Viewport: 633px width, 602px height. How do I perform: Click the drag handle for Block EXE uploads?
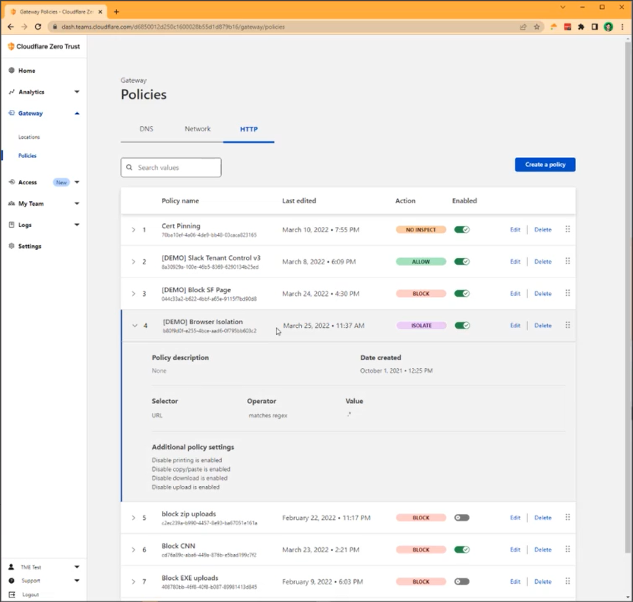[x=568, y=581]
